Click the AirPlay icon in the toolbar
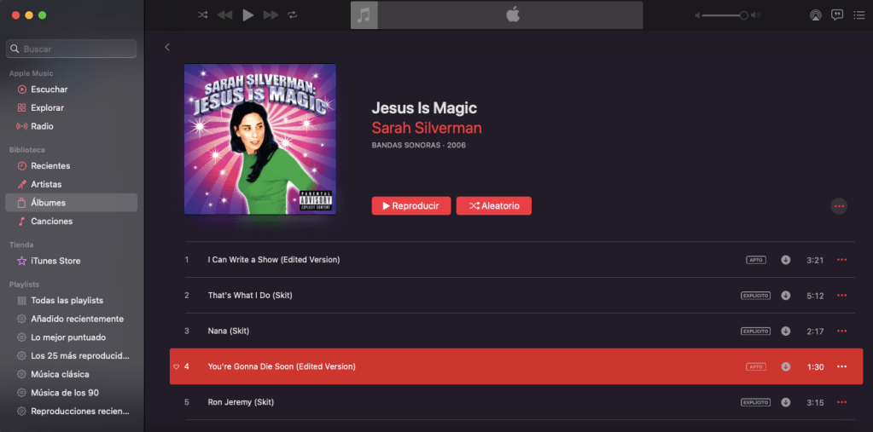This screenshot has width=873, height=432. (814, 15)
